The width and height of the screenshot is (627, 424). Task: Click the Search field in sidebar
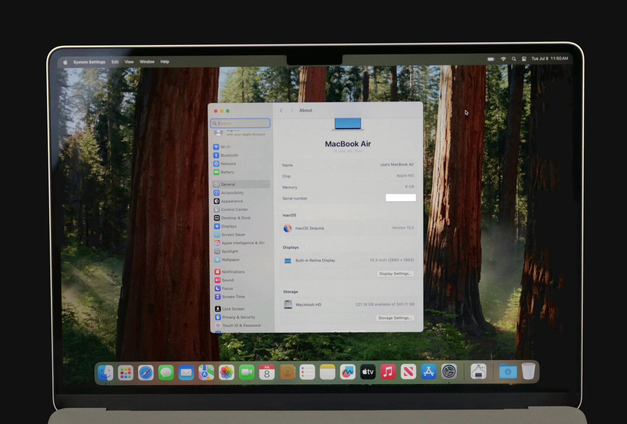[x=240, y=123]
